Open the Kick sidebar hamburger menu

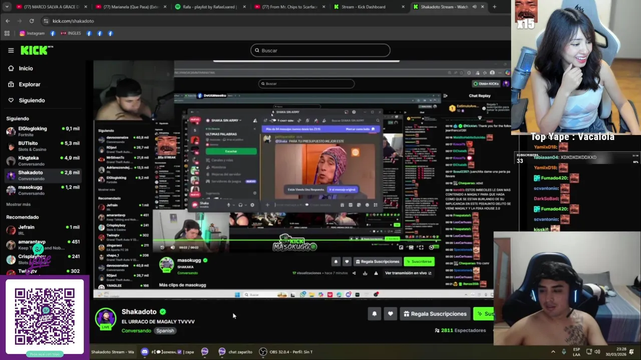pos(11,50)
